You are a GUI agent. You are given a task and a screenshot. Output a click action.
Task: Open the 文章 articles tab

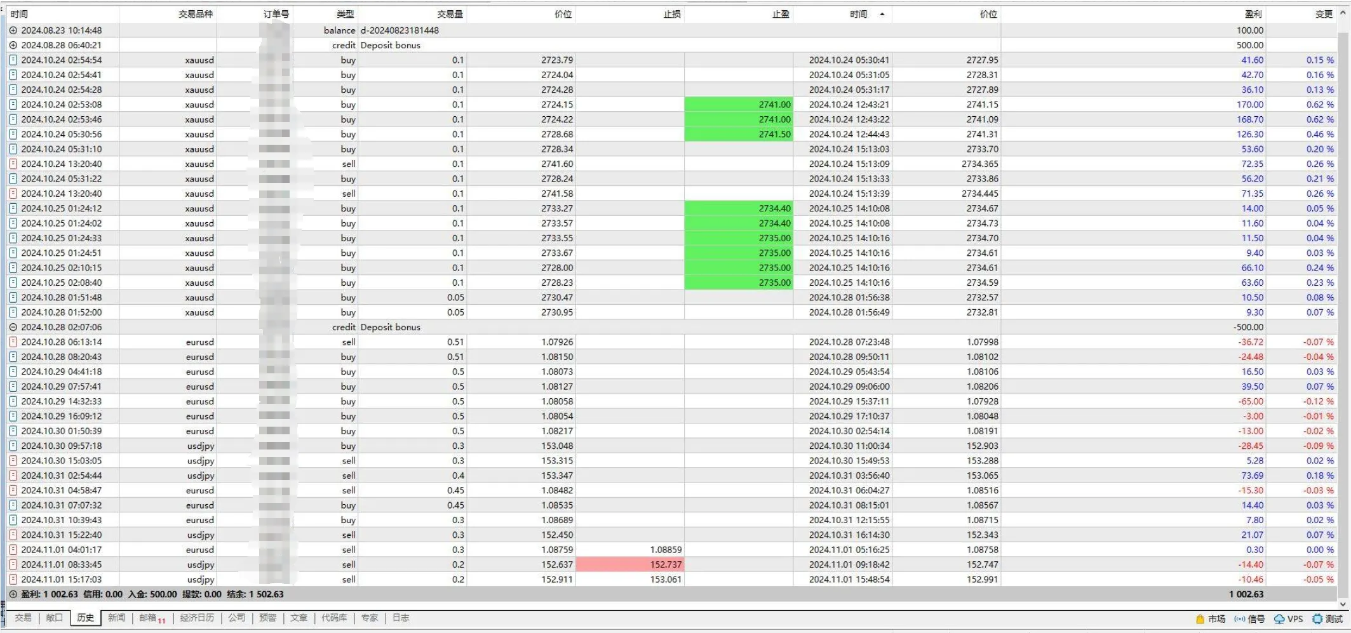tap(299, 618)
